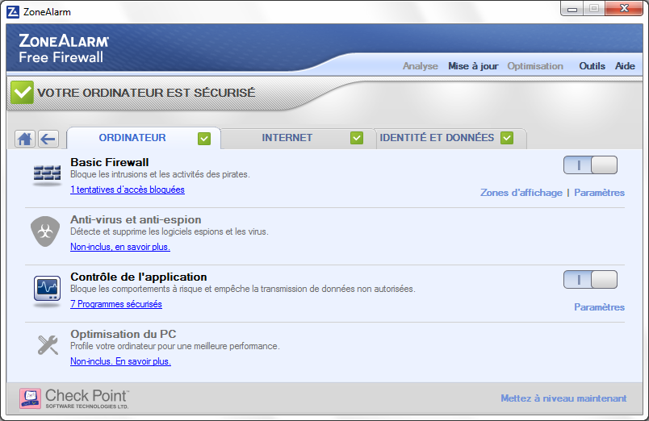Click the Anti-virus biohazard shield icon
This screenshot has height=421, width=649.
tap(46, 231)
